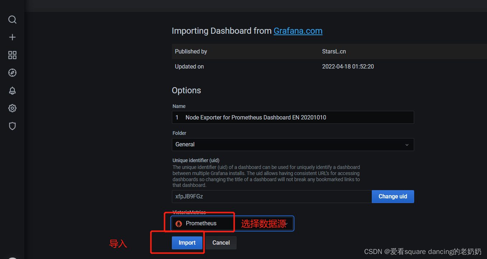Expand the Folder General dropdown

293,145
